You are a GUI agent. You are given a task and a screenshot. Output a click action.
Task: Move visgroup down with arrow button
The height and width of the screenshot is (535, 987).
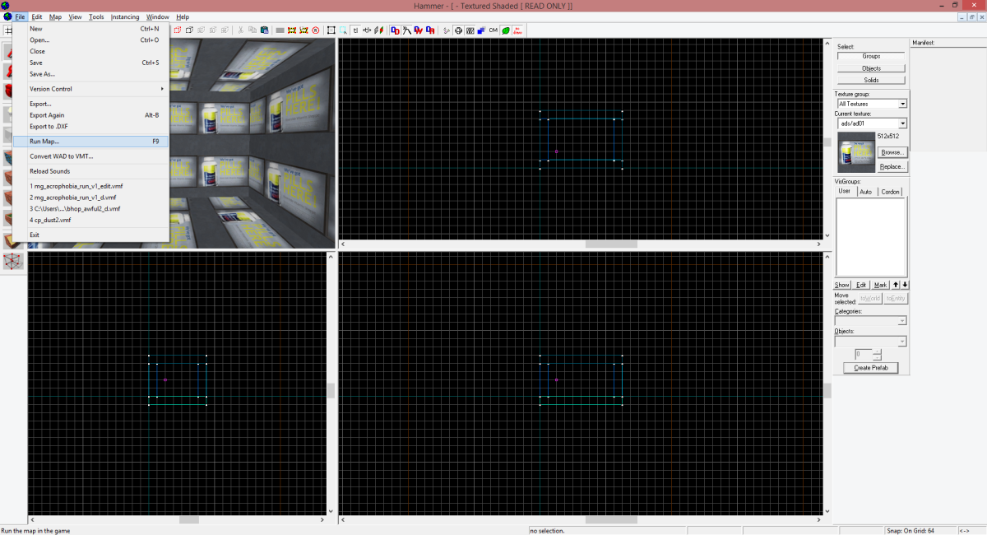tap(905, 285)
